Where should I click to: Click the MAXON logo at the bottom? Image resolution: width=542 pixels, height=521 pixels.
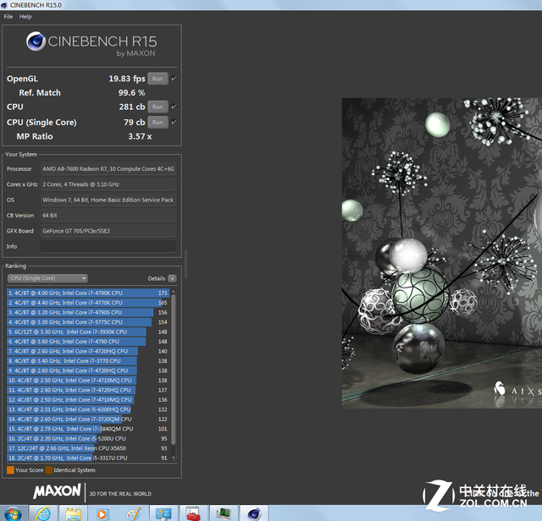click(x=57, y=491)
